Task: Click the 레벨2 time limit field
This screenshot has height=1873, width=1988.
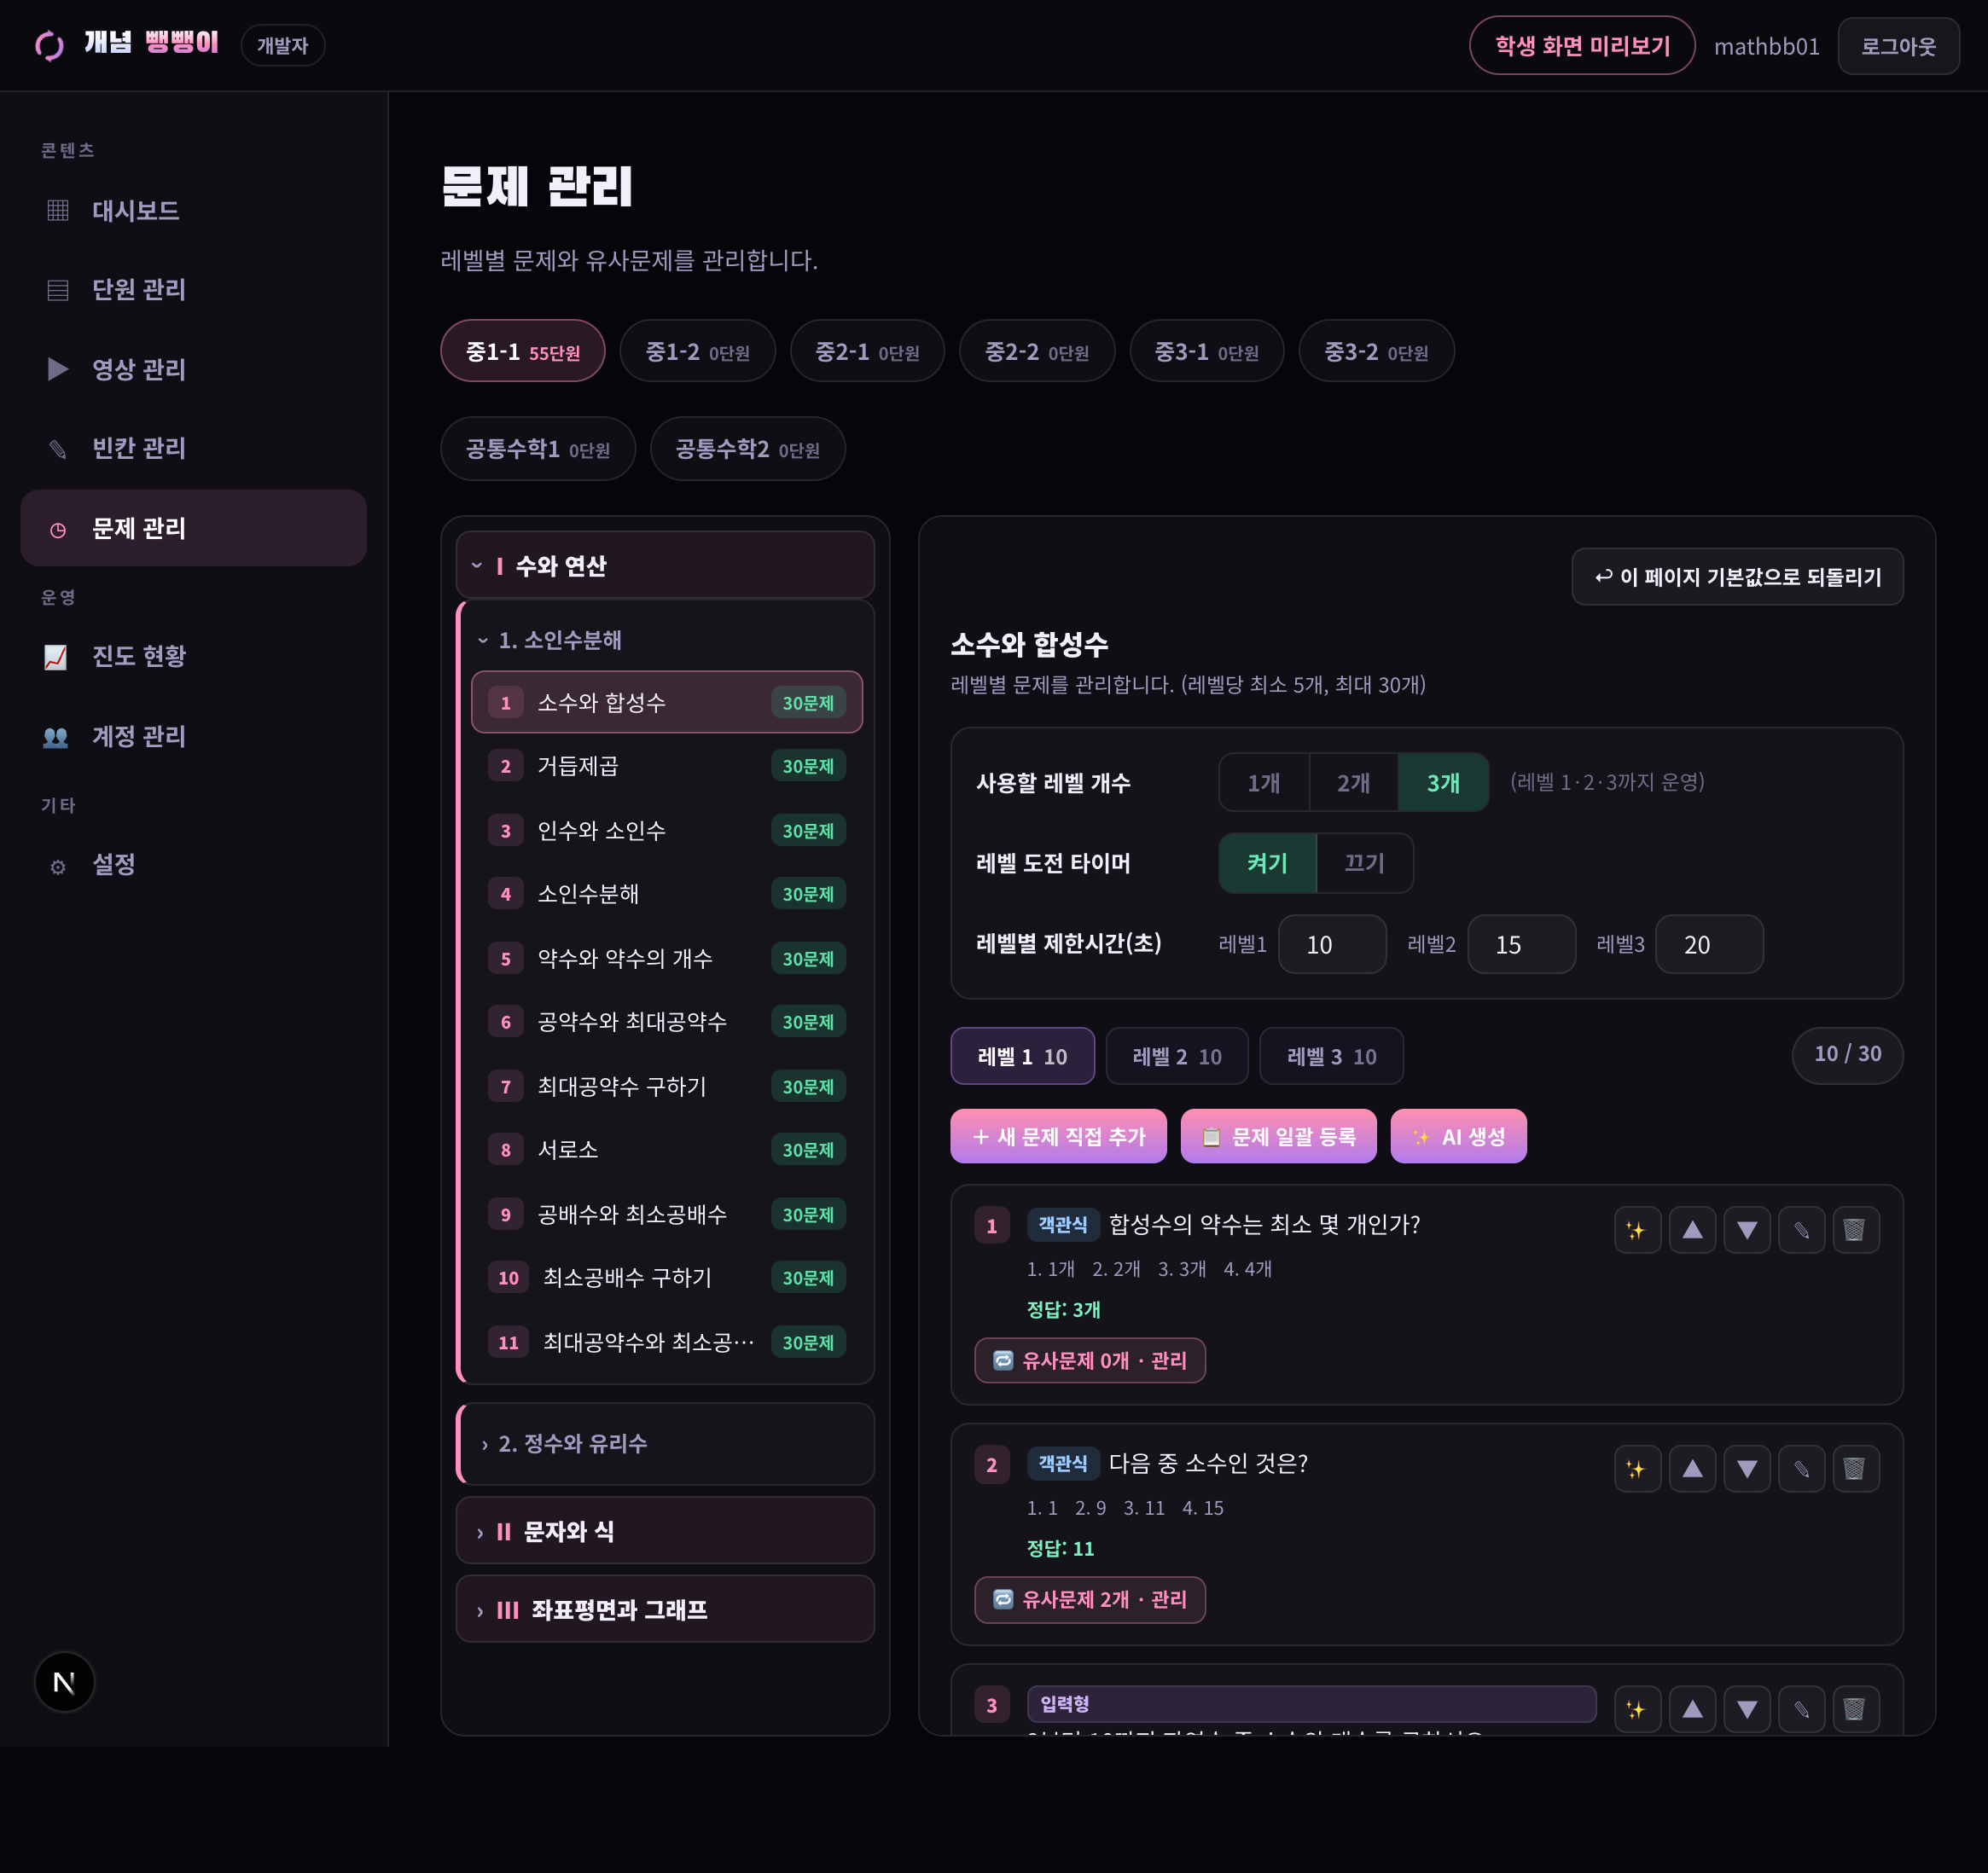Action: tap(1521, 944)
